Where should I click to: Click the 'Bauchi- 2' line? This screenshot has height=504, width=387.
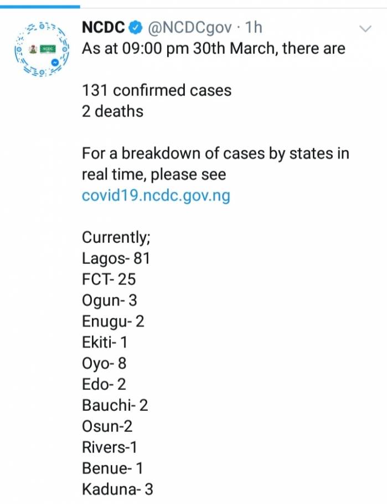pyautogui.click(x=115, y=405)
